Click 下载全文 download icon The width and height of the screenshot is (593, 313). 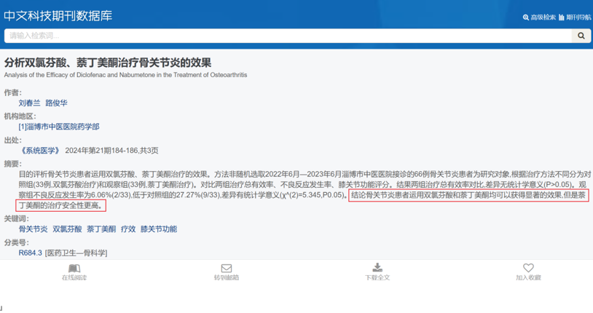coord(377,268)
